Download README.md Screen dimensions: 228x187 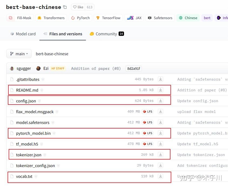tap(160, 90)
